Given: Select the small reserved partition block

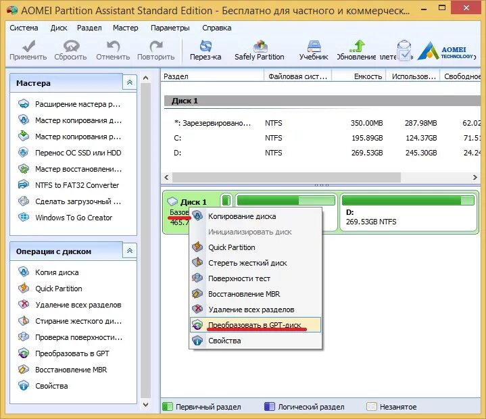Looking at the screenshot, I should [x=226, y=200].
